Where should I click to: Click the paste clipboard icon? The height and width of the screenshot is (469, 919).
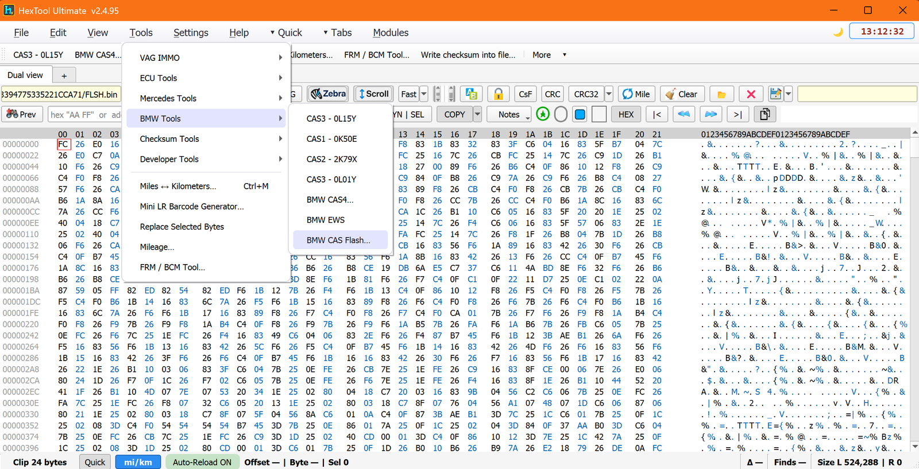pyautogui.click(x=764, y=114)
